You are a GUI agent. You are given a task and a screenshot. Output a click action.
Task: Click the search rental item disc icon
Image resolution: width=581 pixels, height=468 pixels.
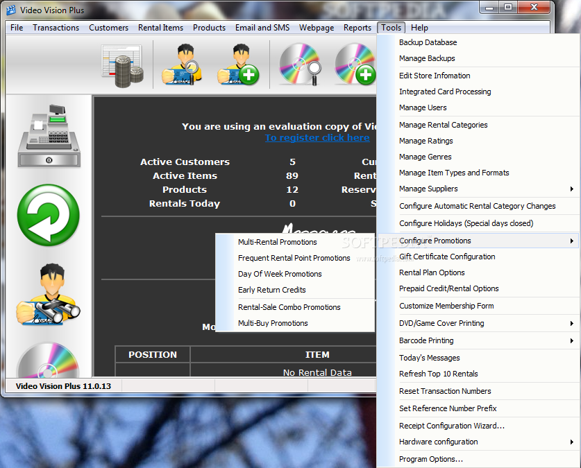(x=300, y=64)
